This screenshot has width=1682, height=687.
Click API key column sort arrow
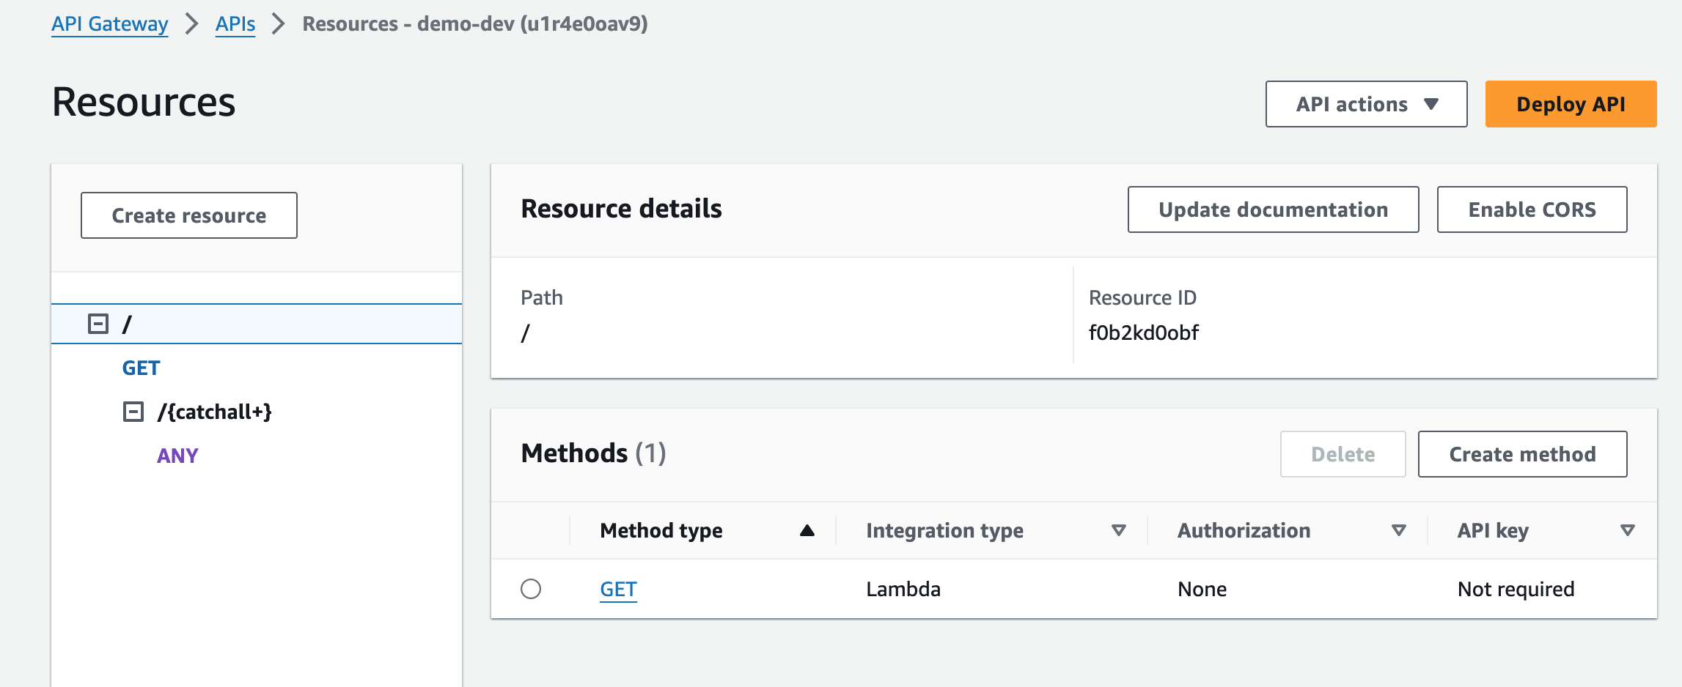click(1627, 530)
